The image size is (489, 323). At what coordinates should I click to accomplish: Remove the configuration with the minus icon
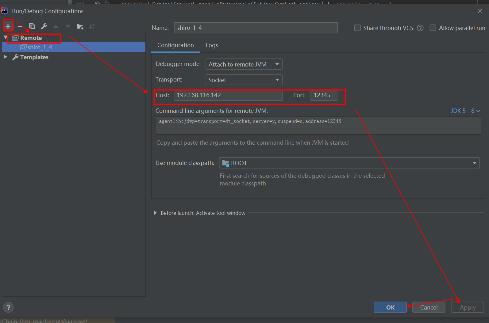click(x=20, y=26)
